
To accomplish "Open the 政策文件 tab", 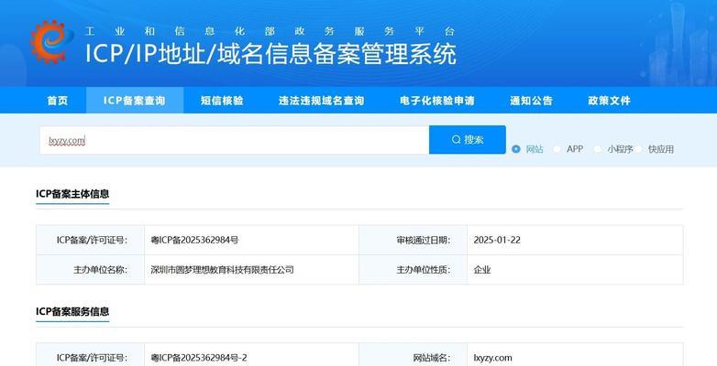I will (x=609, y=101).
